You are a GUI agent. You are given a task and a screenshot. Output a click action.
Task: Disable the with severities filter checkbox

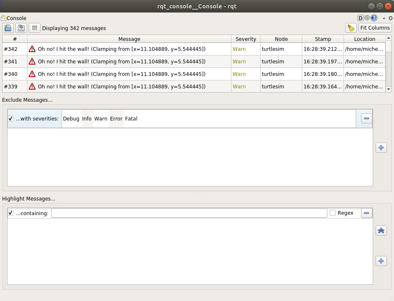click(11, 119)
